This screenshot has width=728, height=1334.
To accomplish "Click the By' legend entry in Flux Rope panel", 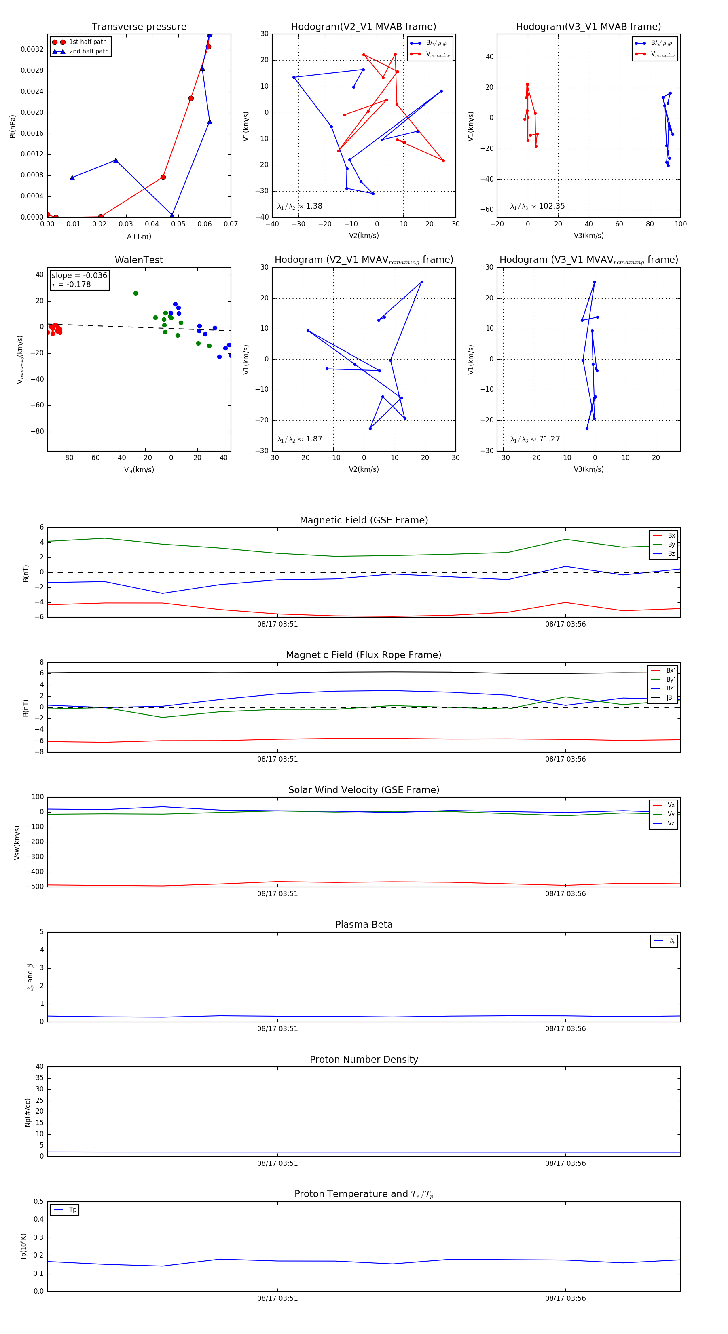I will click(x=663, y=680).
